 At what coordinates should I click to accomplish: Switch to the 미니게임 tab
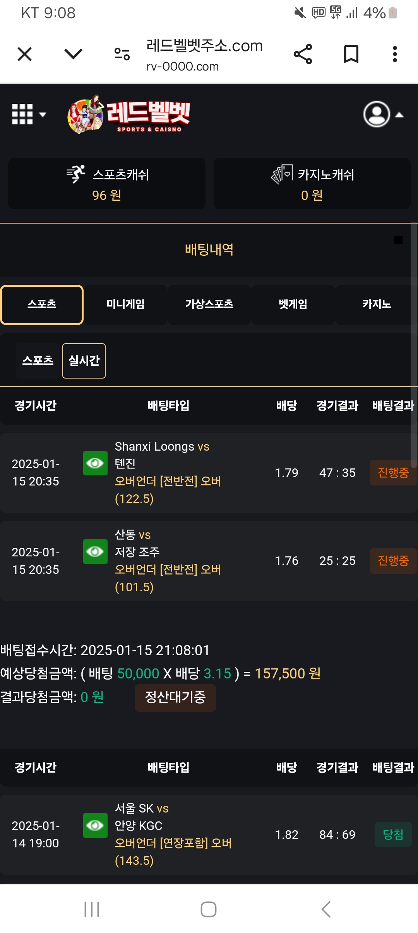[125, 305]
